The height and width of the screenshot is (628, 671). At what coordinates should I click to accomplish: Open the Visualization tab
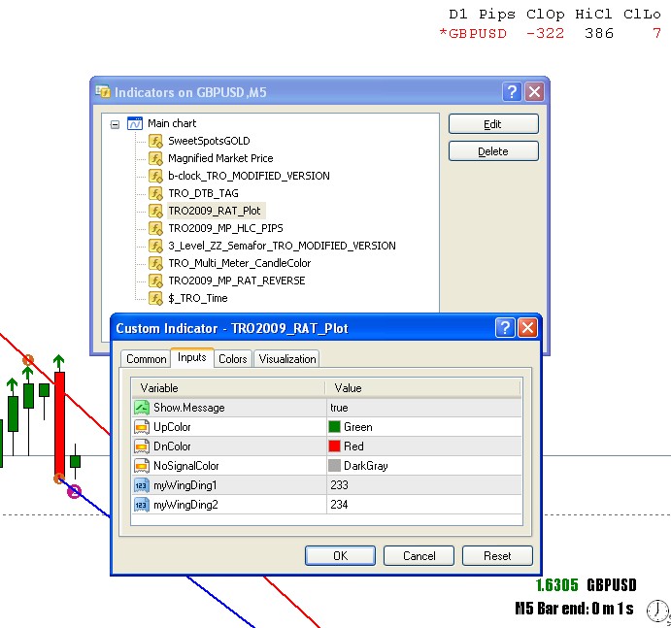[287, 359]
